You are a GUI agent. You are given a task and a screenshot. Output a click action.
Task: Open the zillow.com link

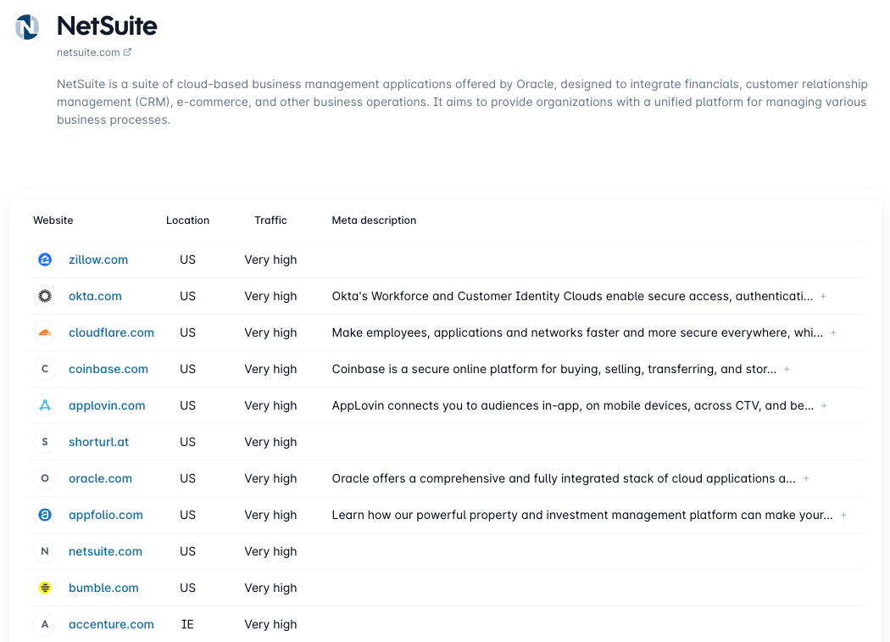98,260
